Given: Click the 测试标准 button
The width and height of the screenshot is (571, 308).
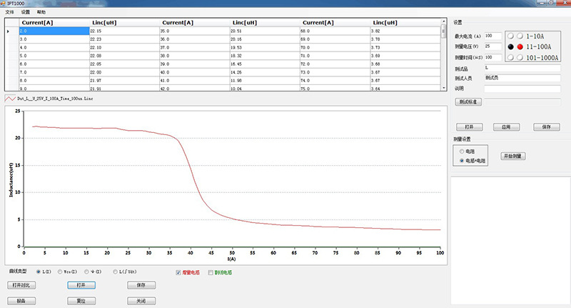Looking at the screenshot, I should point(468,102).
